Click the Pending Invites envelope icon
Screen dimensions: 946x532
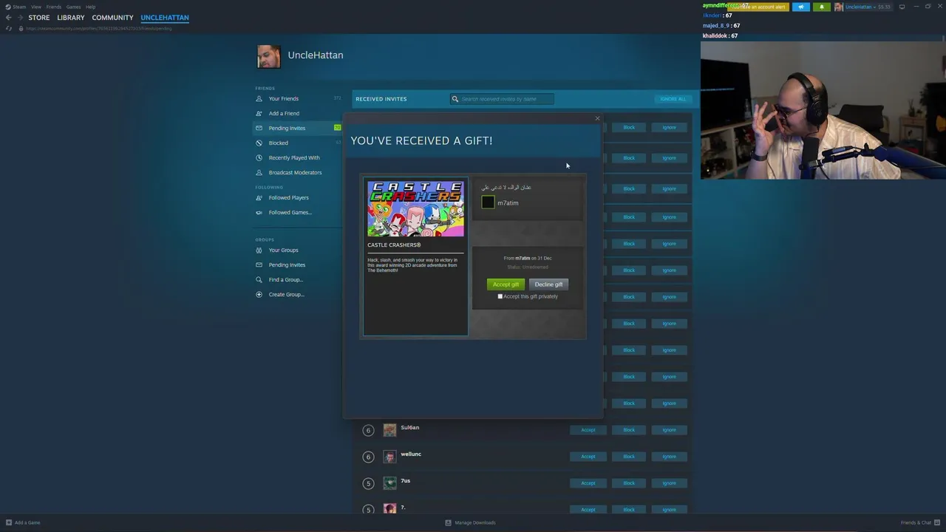pyautogui.click(x=259, y=128)
